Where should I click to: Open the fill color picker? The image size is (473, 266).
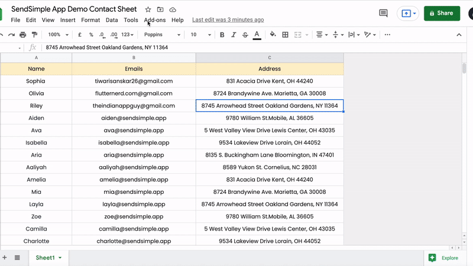coord(273,34)
